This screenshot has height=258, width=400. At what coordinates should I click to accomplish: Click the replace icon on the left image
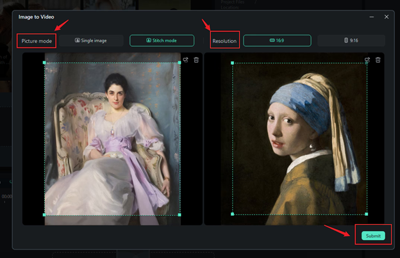click(185, 60)
